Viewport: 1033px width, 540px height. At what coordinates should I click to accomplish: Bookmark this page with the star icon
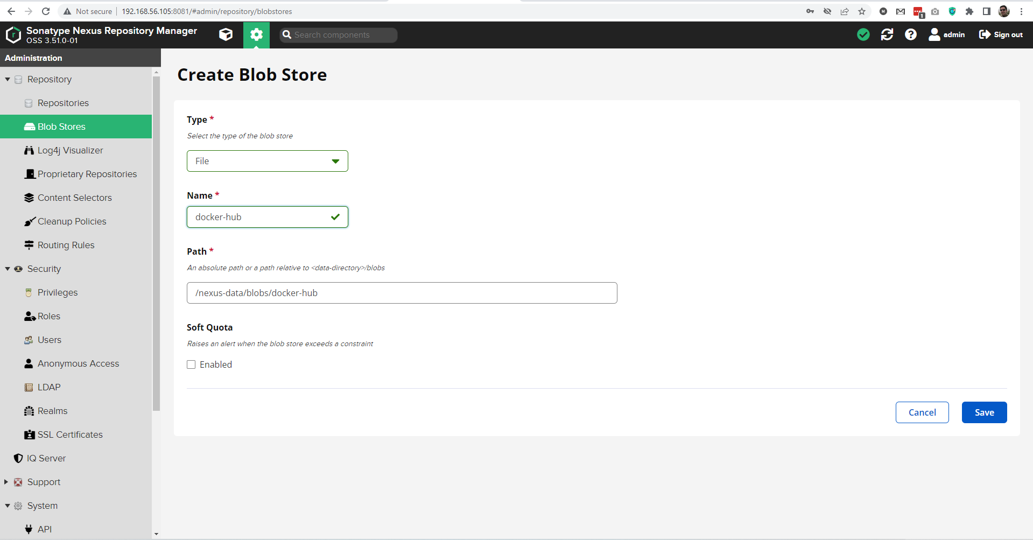tap(862, 11)
